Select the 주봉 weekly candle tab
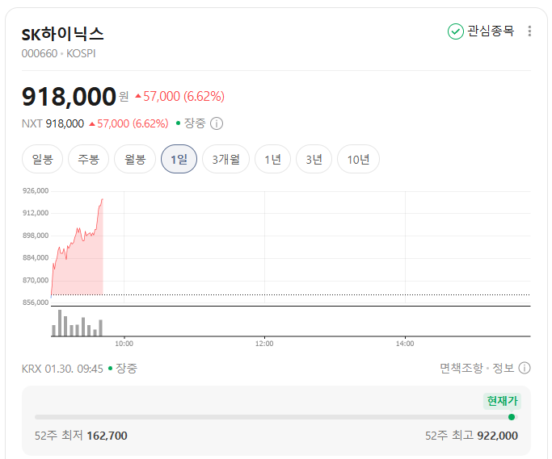Image resolution: width=552 pixels, height=459 pixels. (88, 159)
